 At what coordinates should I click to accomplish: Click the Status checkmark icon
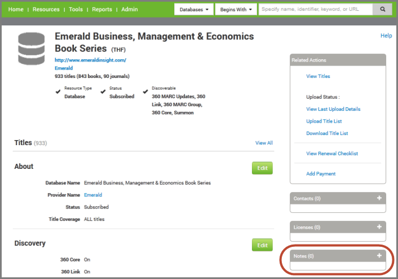103,91
